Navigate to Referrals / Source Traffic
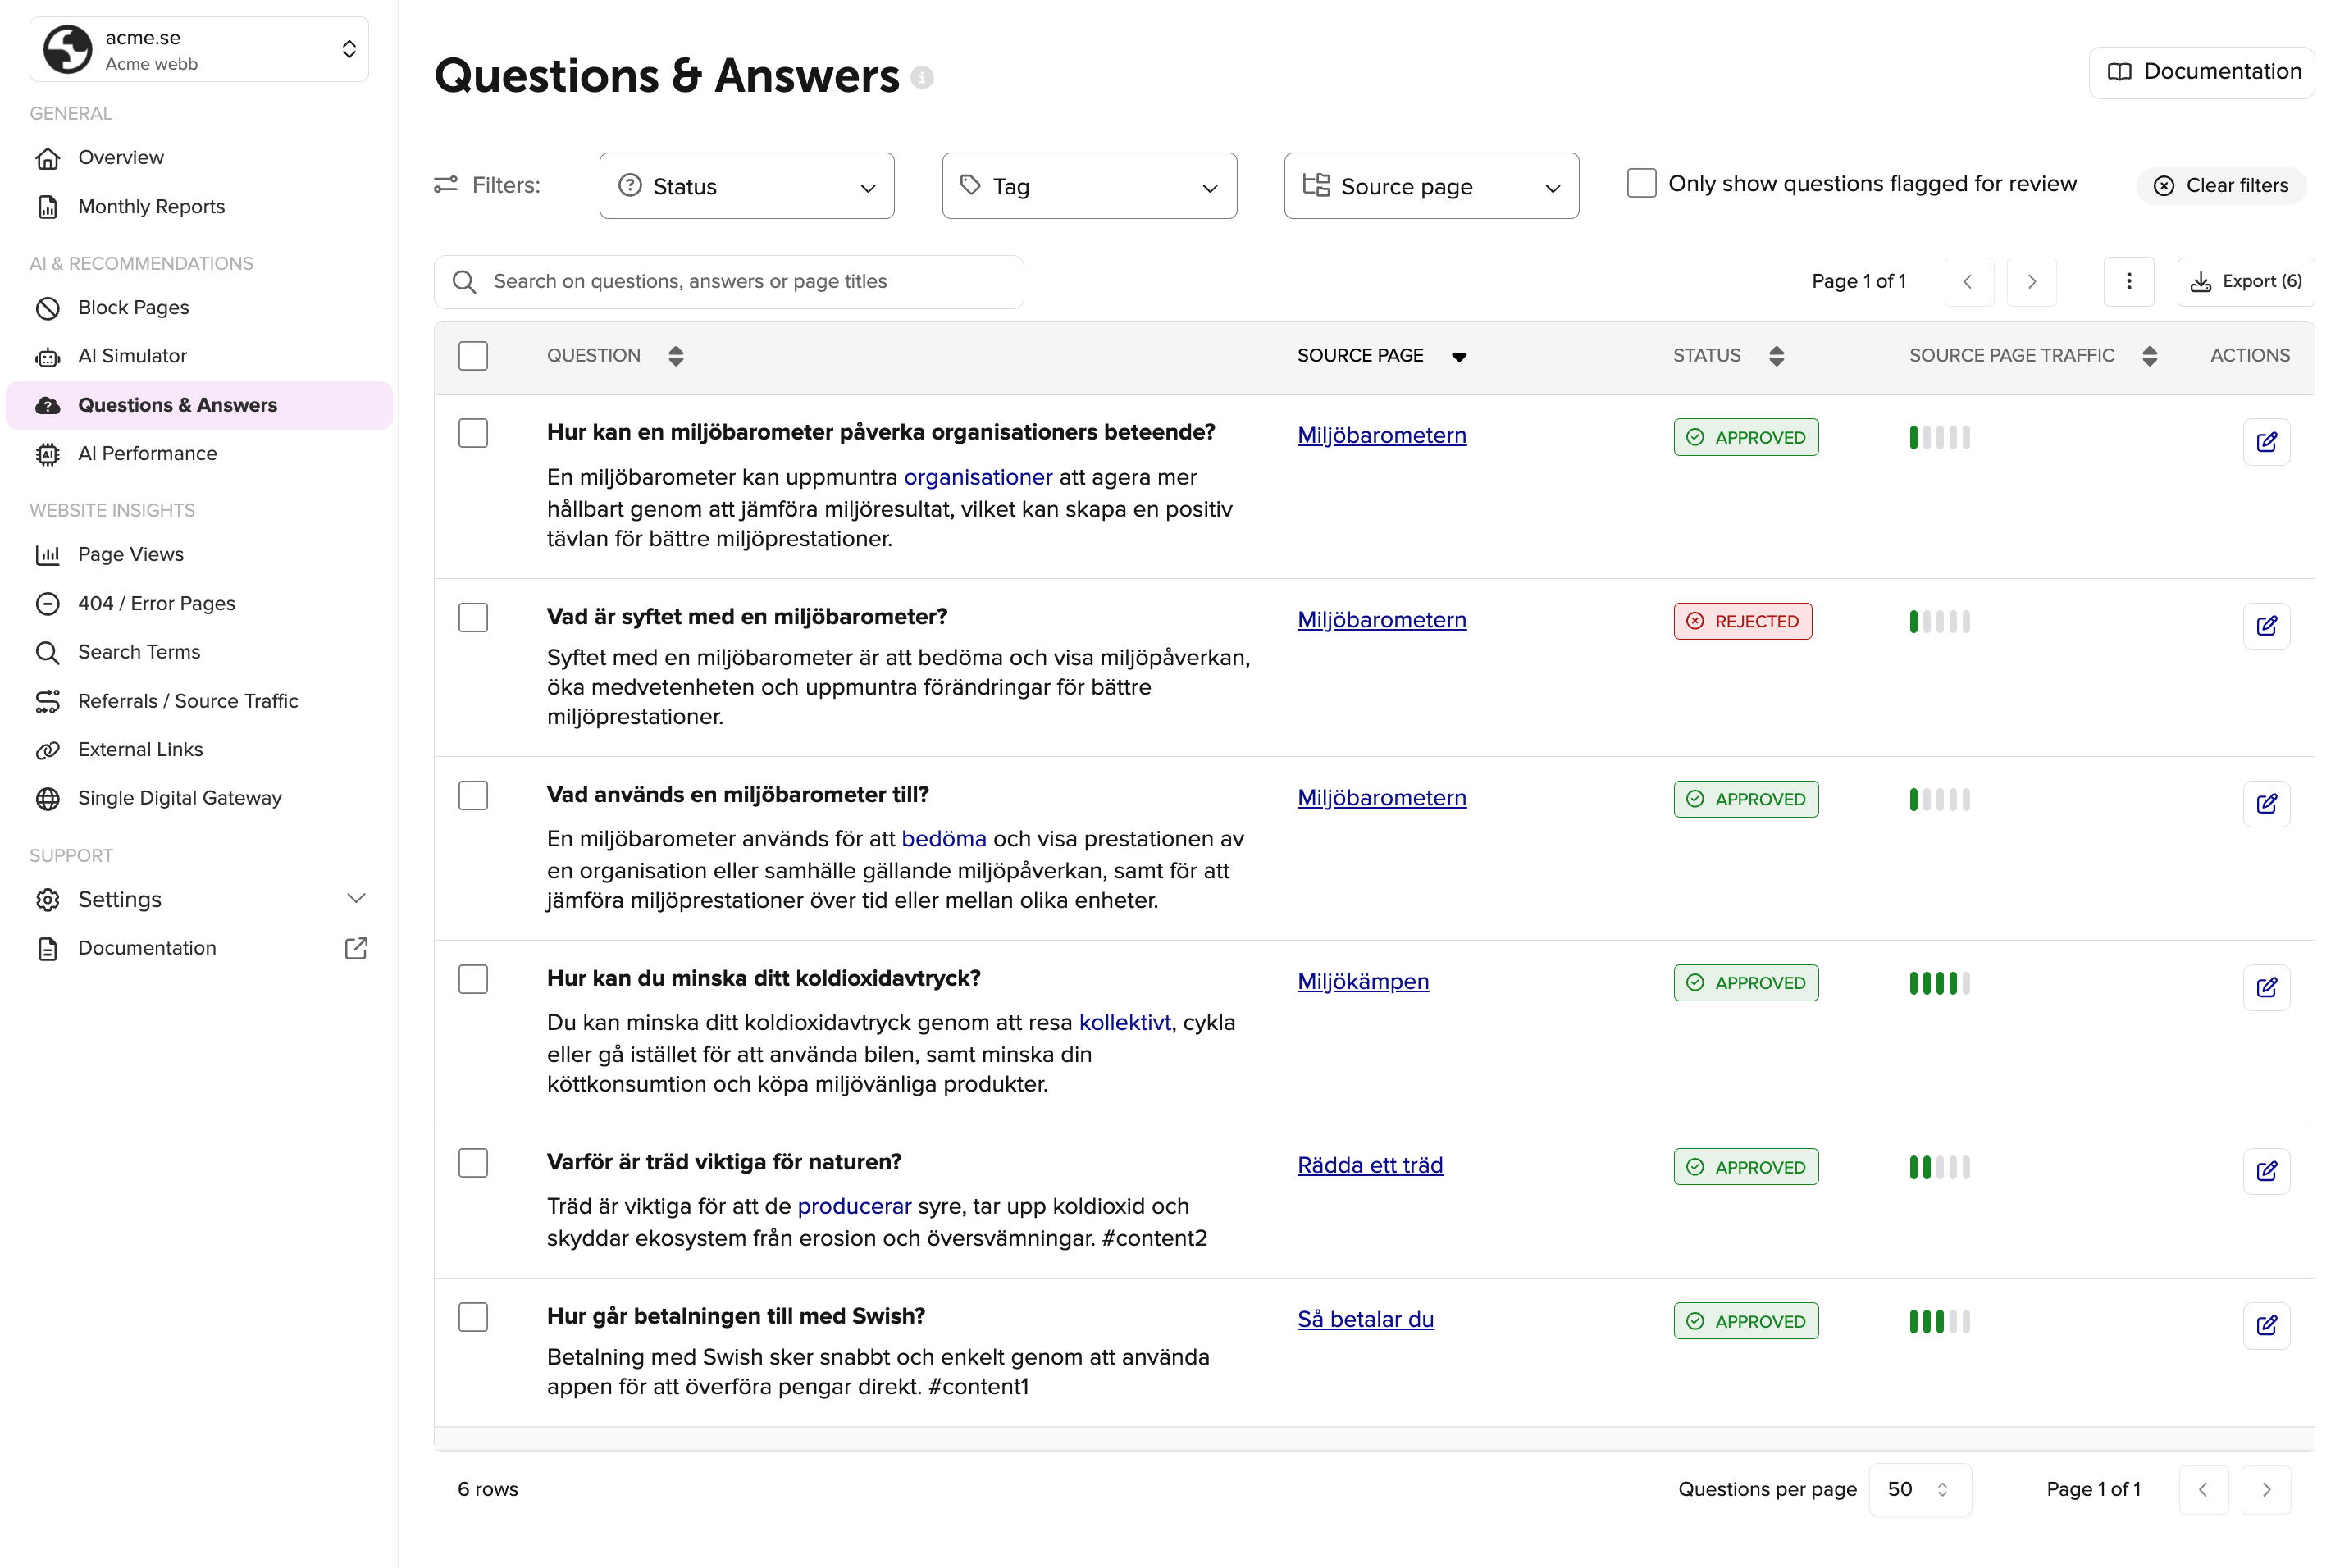The height and width of the screenshot is (1568, 2349). tap(188, 701)
